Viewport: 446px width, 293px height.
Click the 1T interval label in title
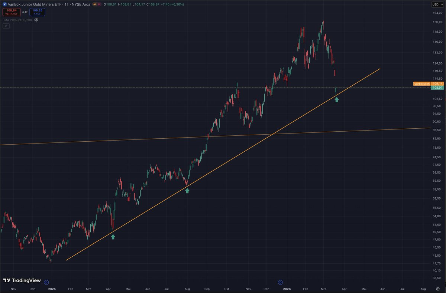67,4
